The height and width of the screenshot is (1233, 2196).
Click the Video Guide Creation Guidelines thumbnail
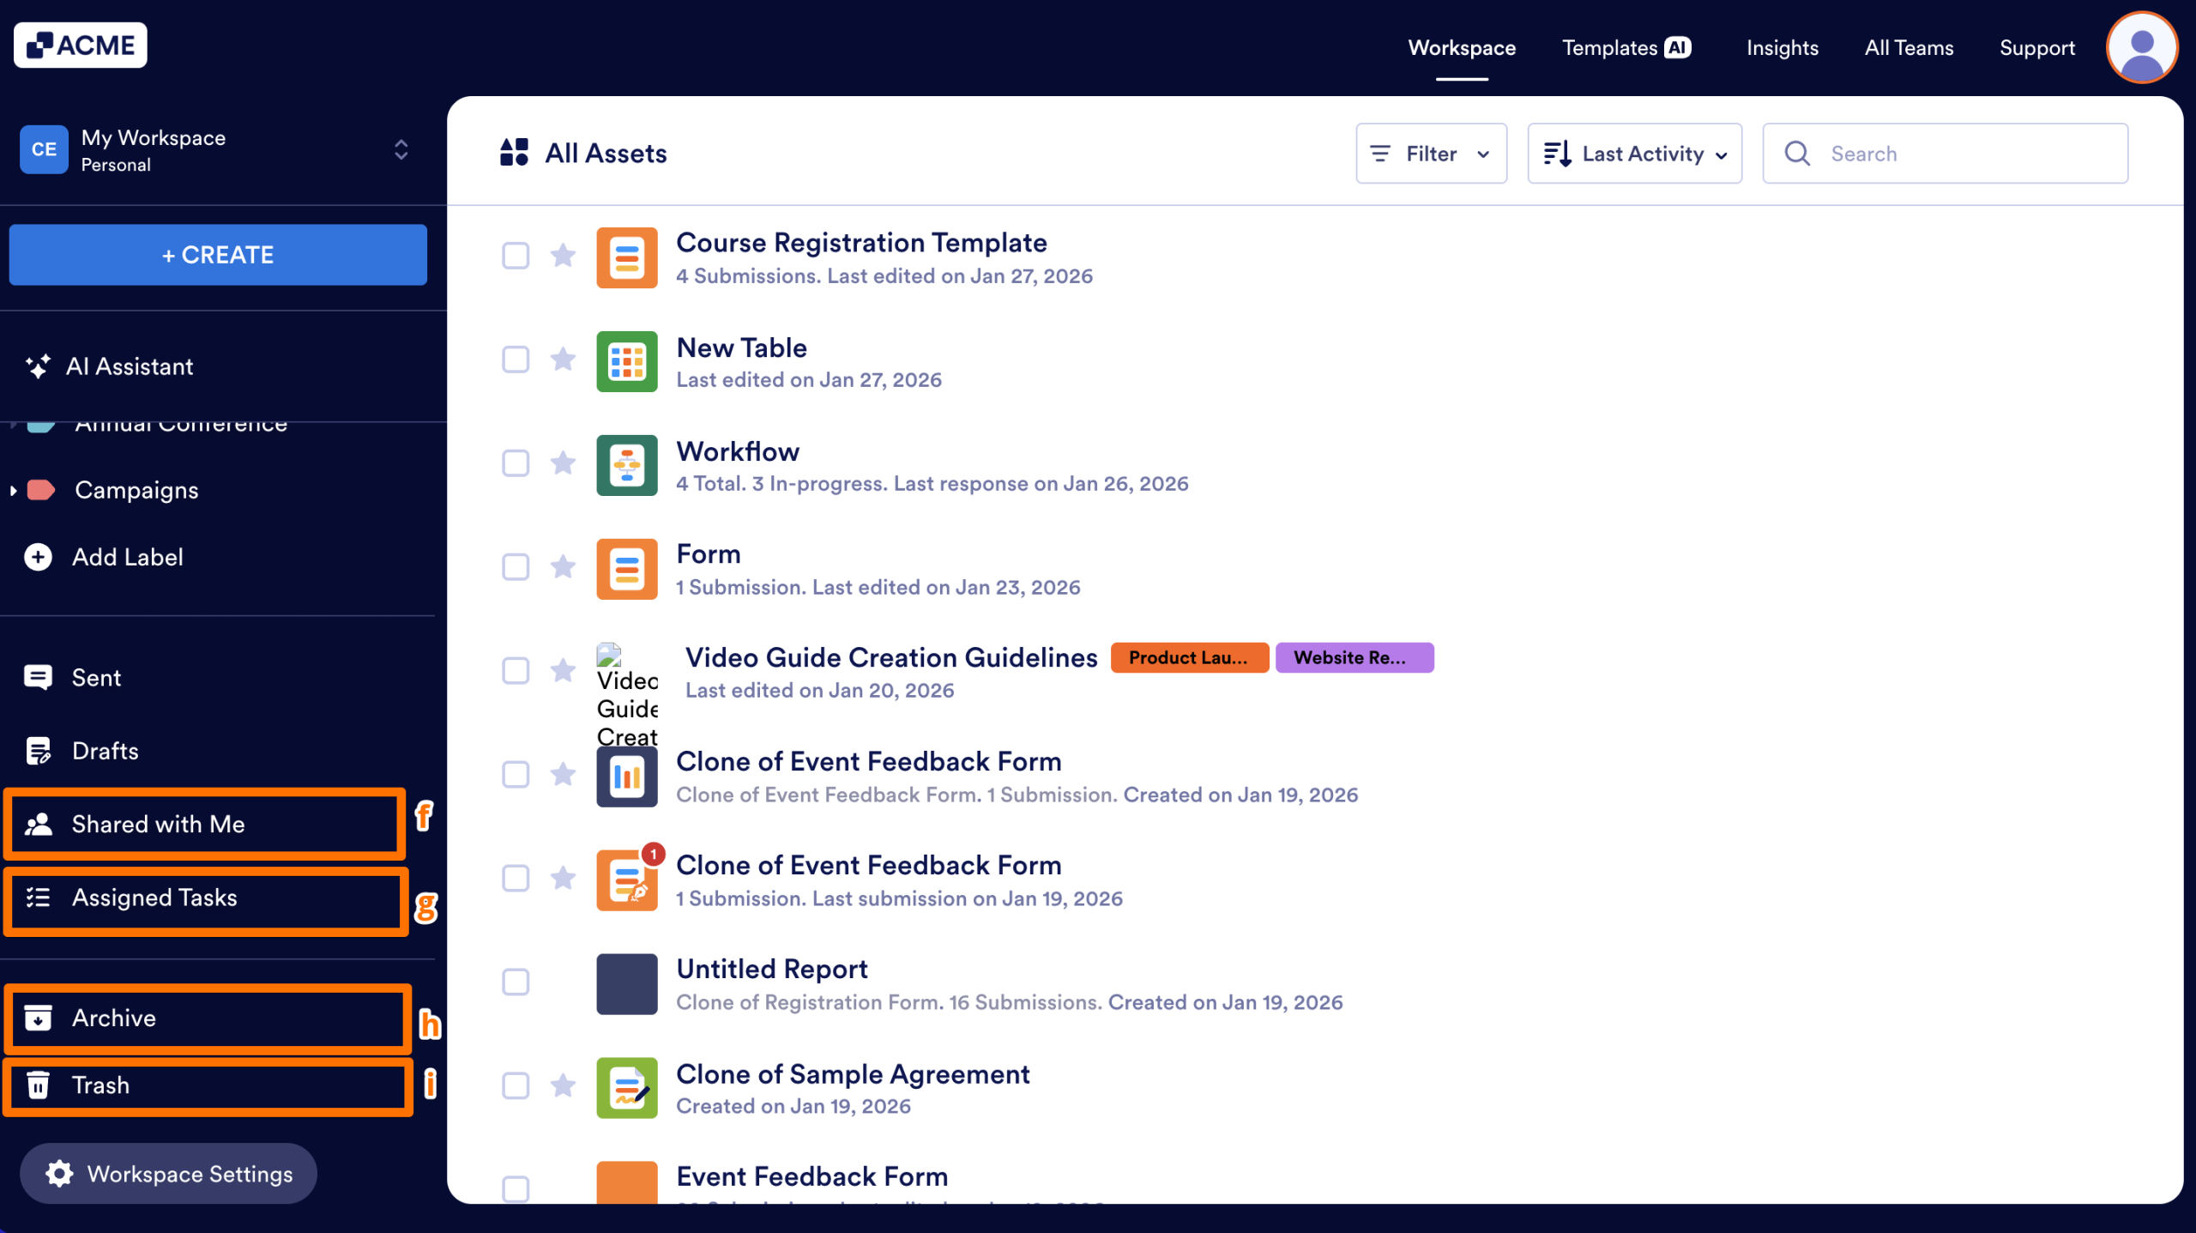[627, 695]
